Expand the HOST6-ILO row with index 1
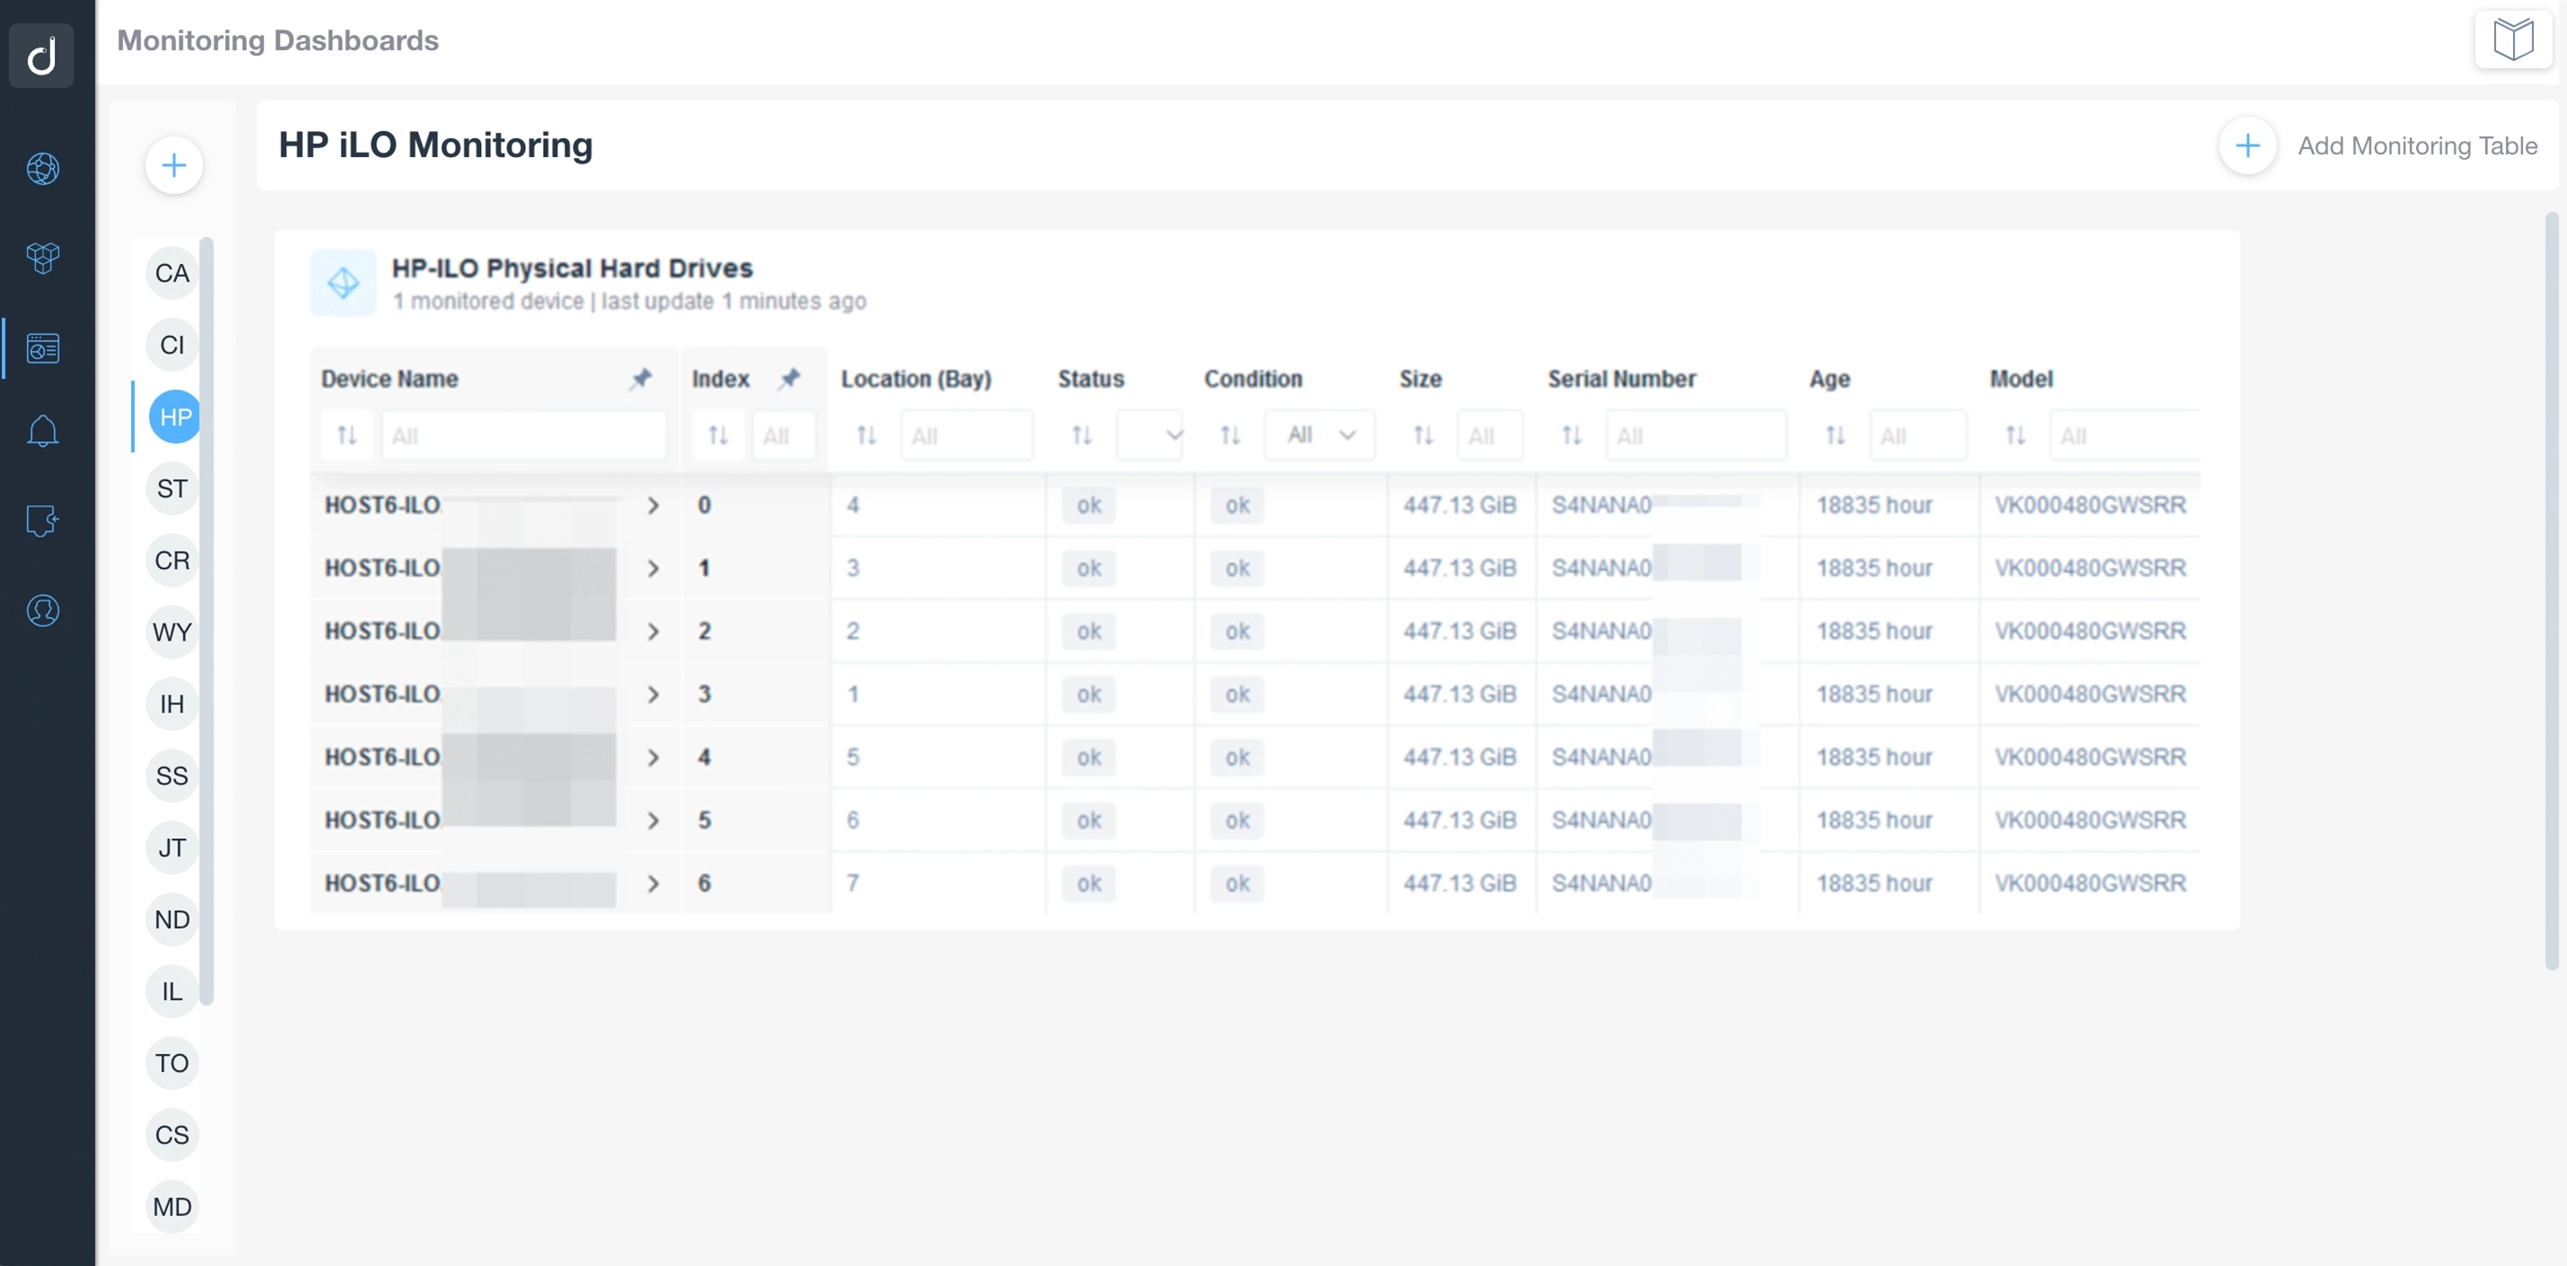 tap(653, 568)
